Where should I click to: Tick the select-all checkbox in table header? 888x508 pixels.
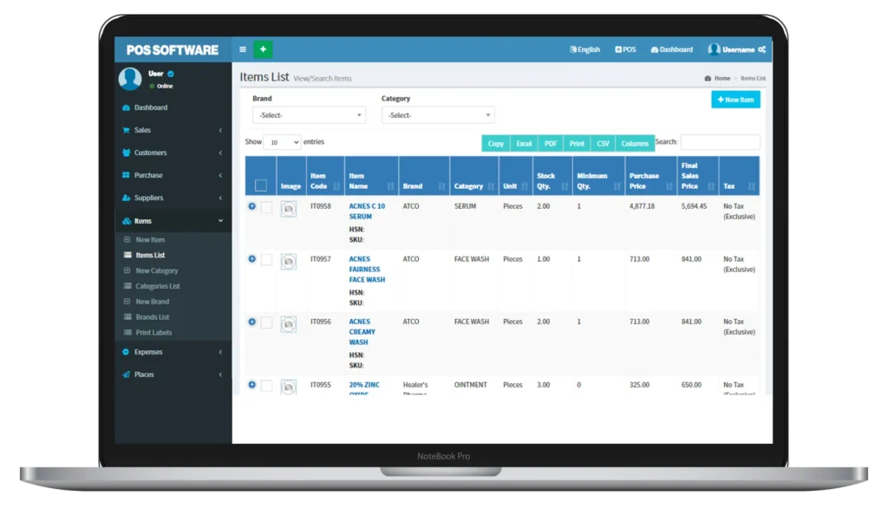coord(260,185)
